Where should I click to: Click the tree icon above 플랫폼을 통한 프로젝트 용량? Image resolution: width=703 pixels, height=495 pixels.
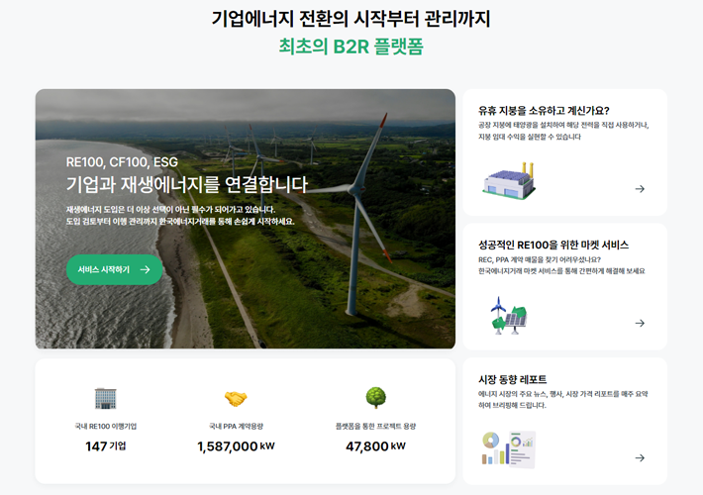[x=375, y=398]
